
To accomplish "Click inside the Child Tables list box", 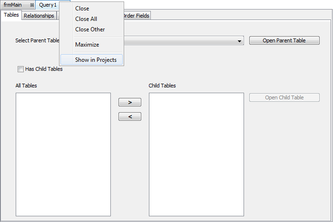I will [x=196, y=154].
